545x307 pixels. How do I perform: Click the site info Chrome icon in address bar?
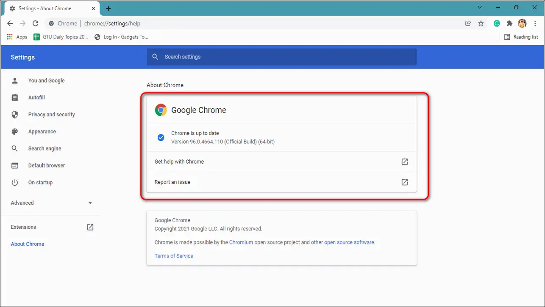click(x=52, y=24)
